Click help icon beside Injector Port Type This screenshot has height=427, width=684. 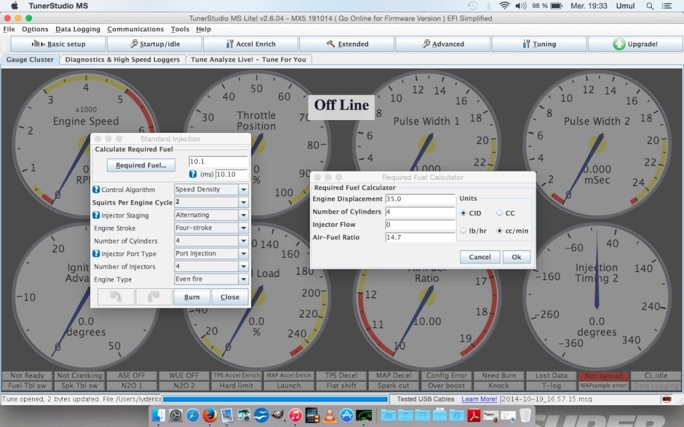coord(96,254)
